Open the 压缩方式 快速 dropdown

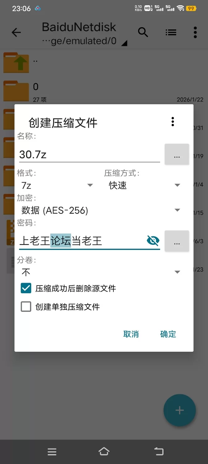tap(144, 185)
